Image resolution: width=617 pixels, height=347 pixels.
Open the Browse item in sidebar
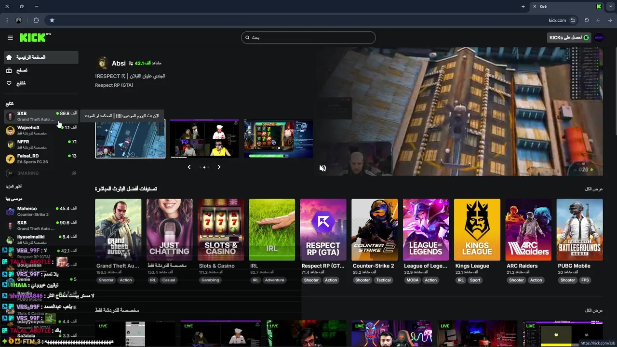coord(41,70)
